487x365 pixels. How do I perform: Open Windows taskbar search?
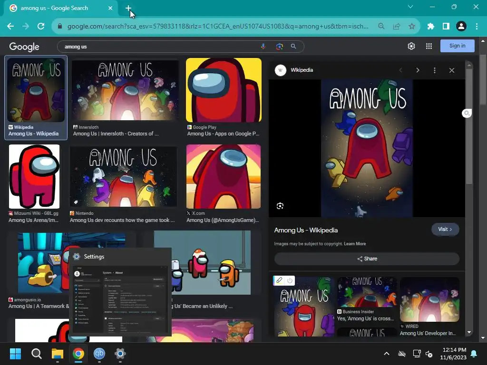(x=36, y=354)
